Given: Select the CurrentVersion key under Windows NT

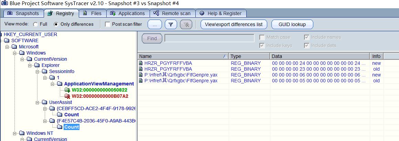Looking at the screenshot, I should tap(50, 139).
